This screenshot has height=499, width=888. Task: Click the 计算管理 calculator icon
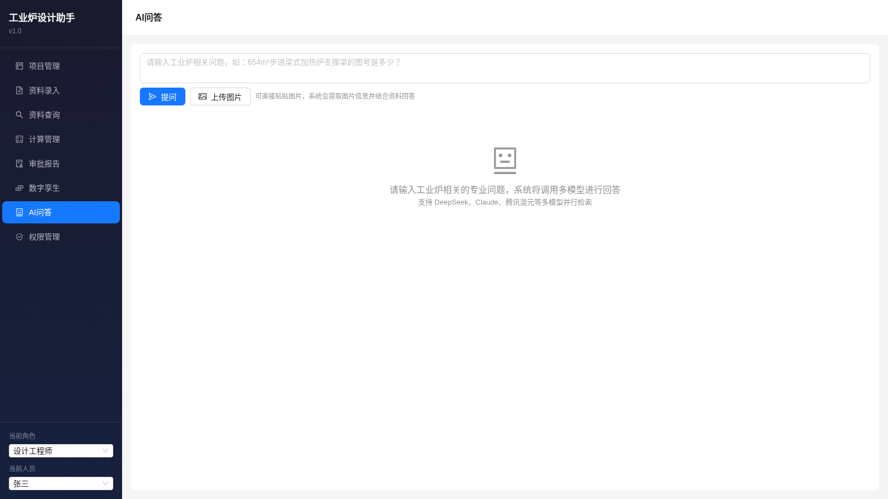click(19, 139)
